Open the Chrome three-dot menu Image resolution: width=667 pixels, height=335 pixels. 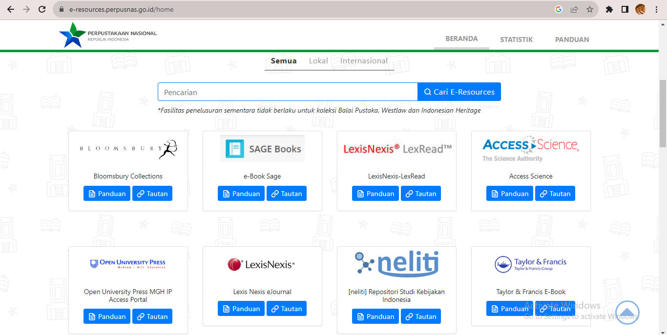(656, 9)
